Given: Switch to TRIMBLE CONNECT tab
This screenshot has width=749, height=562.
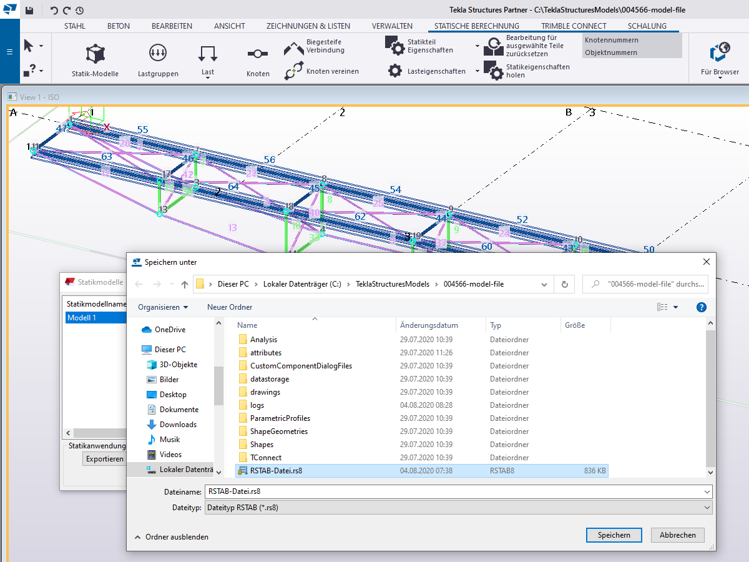Looking at the screenshot, I should tap(574, 26).
